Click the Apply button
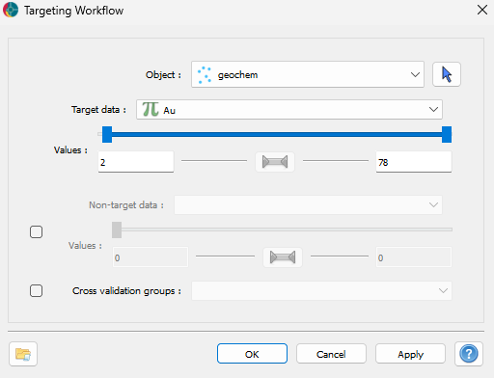Screen dimensions: 494x378 410,354
